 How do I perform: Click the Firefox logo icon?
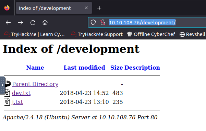[7, 8]
